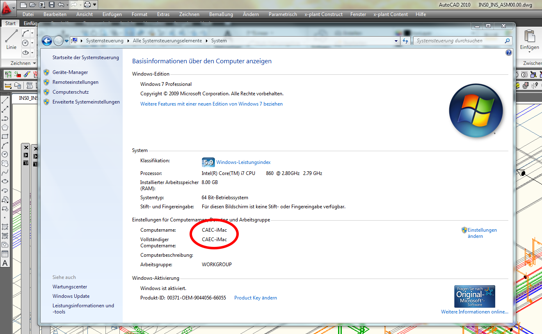Viewport: 542px width, 334px height.
Task: Open the Format menu
Action: (x=140, y=14)
